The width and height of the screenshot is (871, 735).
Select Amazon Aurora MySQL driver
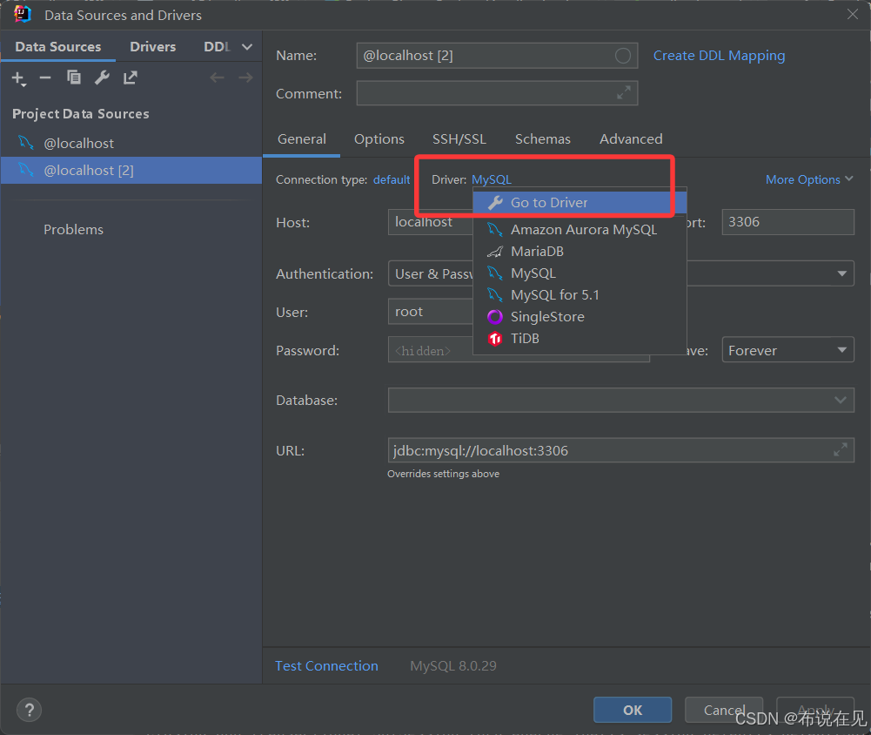click(580, 230)
